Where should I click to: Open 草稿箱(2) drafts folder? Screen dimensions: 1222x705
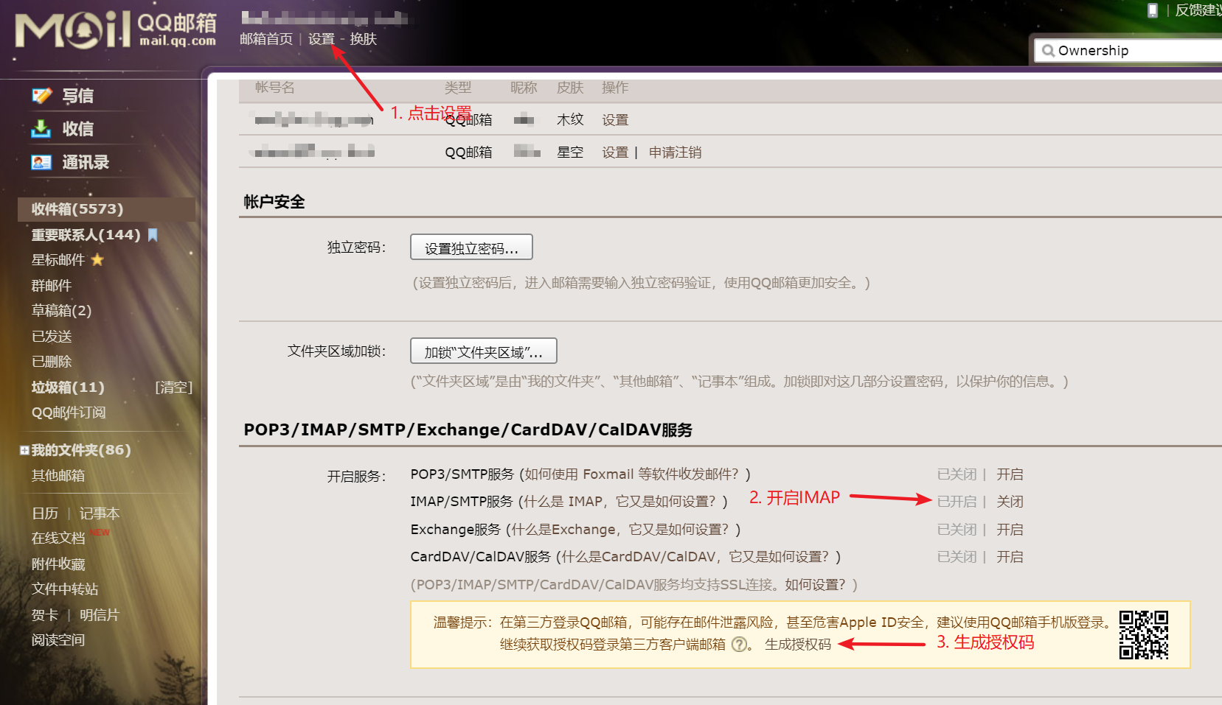[x=61, y=311]
